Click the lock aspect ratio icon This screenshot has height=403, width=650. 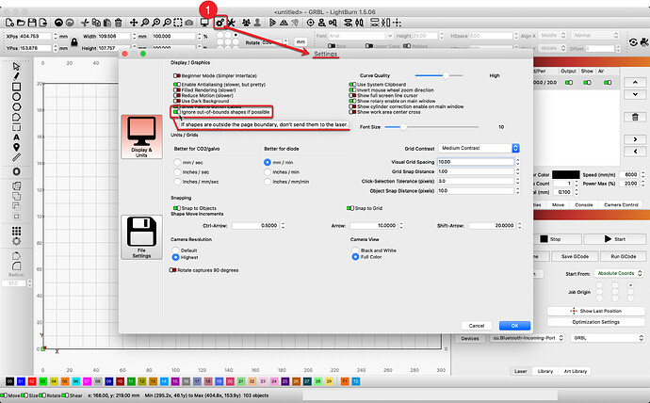click(74, 42)
